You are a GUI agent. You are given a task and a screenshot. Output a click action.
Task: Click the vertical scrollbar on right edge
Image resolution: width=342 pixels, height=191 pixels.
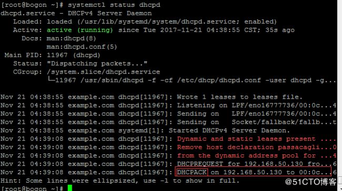[x=340, y=95]
